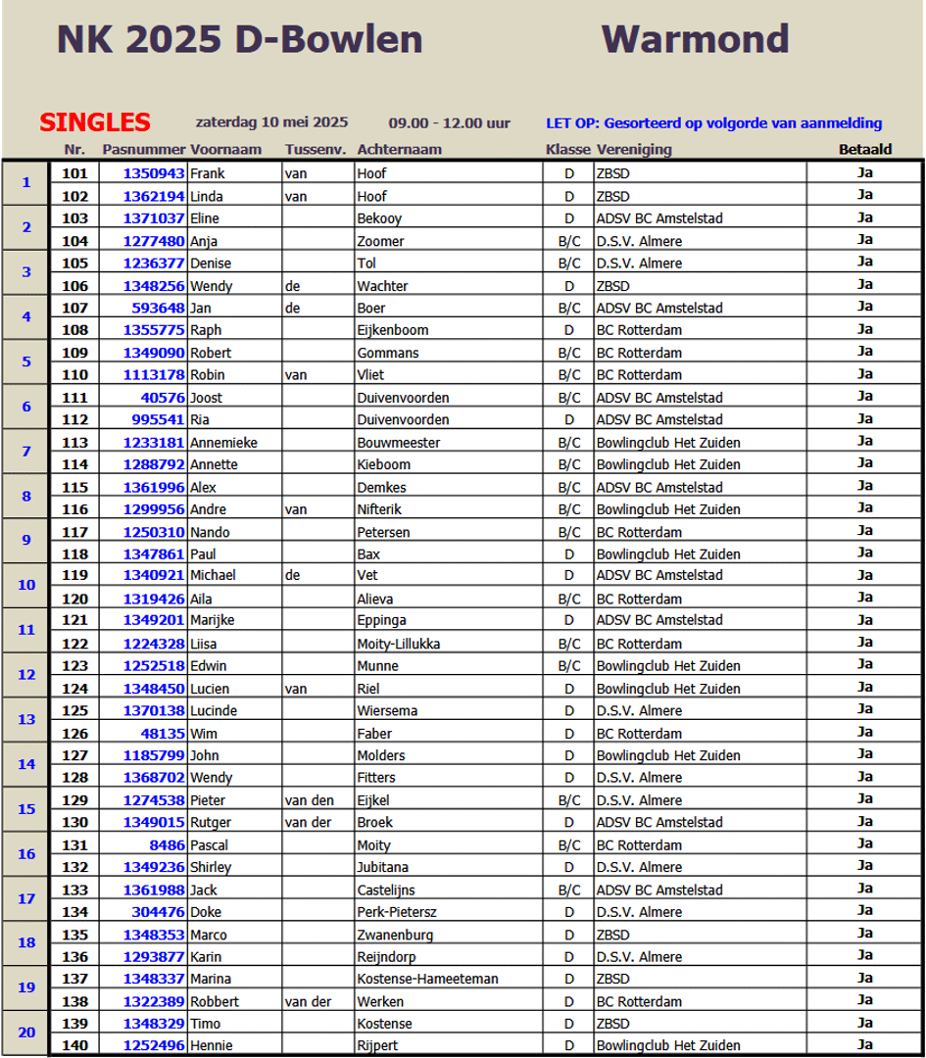Click the first name 'Annemieke'
The width and height of the screenshot is (926, 1058).
(223, 443)
